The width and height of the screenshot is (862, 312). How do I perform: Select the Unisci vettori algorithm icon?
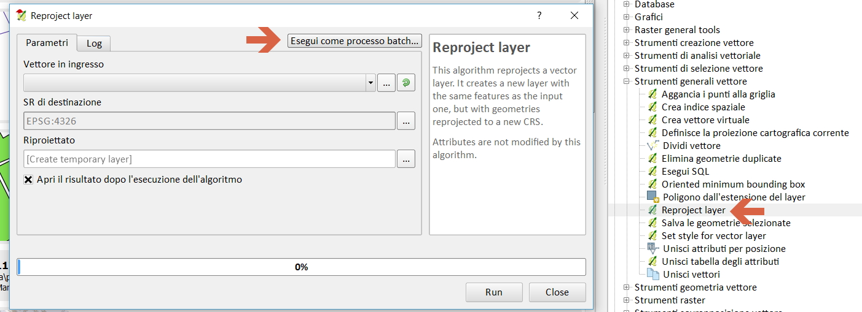pos(653,275)
